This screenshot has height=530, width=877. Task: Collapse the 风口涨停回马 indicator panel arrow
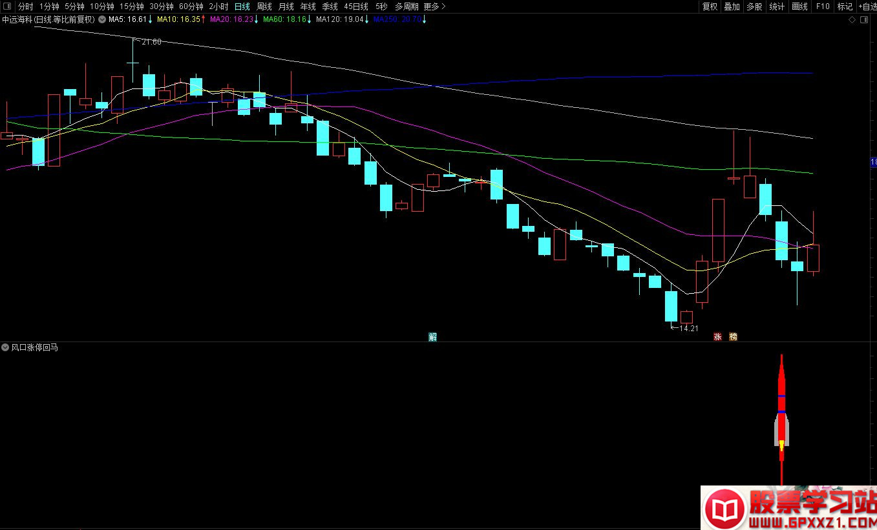[x=6, y=347]
